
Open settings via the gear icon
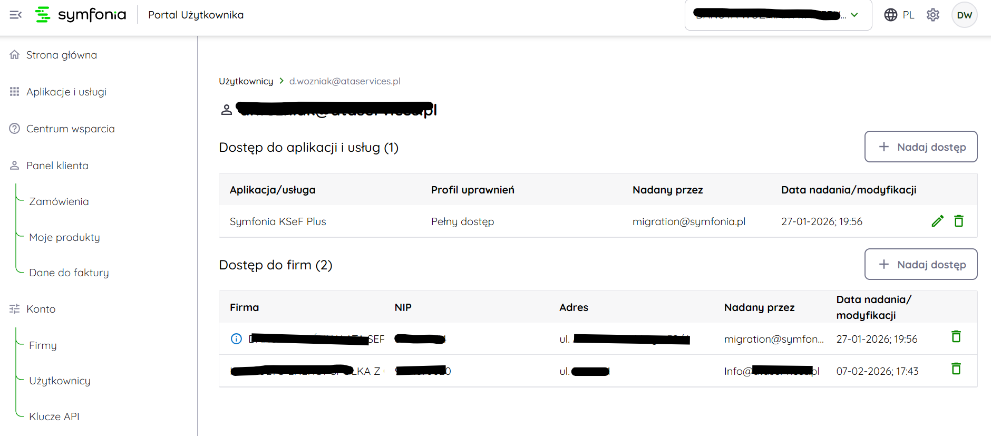click(x=933, y=15)
